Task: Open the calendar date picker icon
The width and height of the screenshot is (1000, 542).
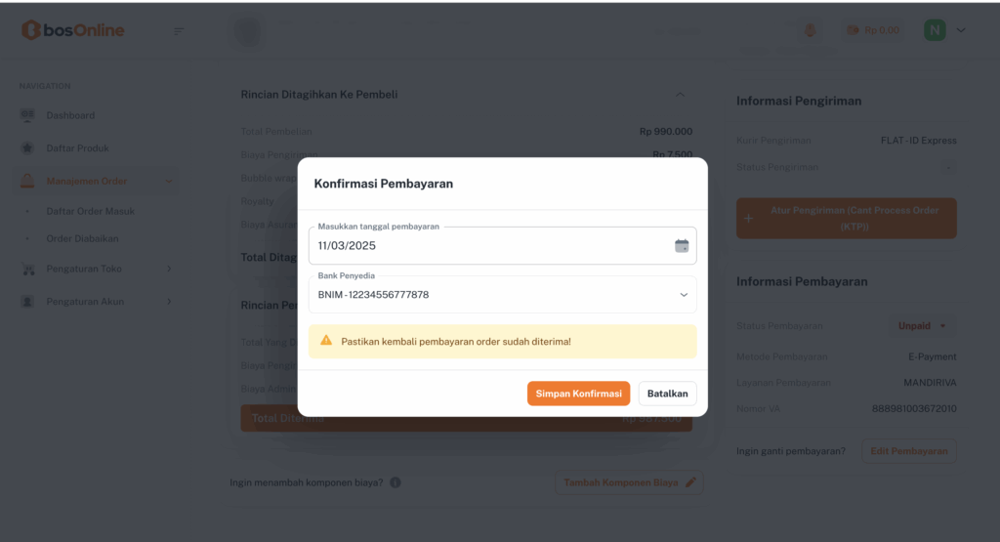Action: click(682, 246)
